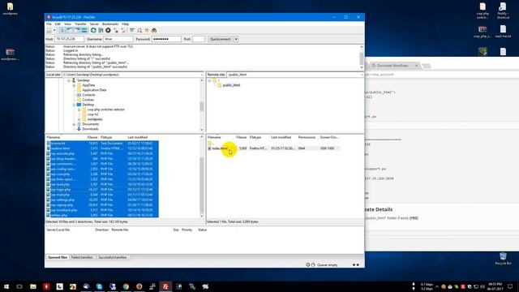Viewport: 519px width, 292px height.
Task: Open the Quickconnect history dropdown arrow
Action: (x=236, y=39)
